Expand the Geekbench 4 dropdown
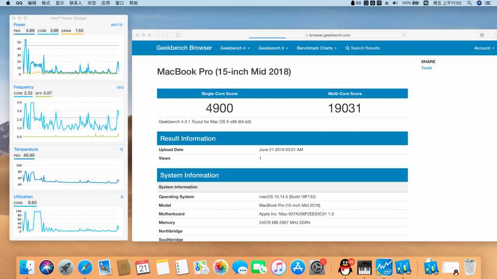This screenshot has height=279, width=497. tap(234, 48)
